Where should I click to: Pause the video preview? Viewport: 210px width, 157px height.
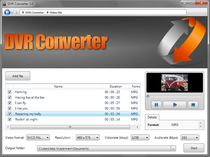(x=156, y=105)
